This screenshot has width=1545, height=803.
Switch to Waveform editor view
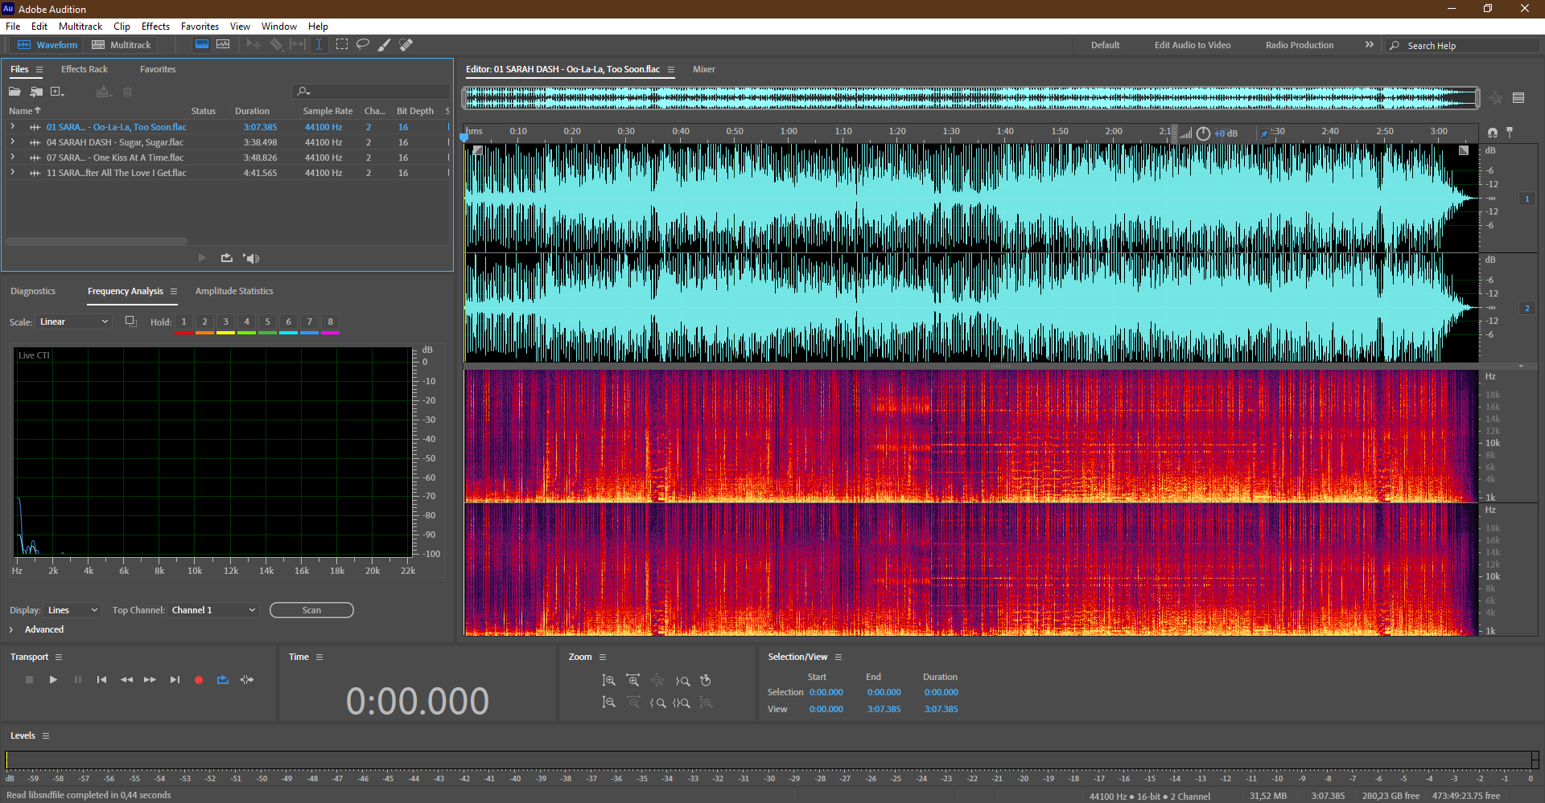48,45
